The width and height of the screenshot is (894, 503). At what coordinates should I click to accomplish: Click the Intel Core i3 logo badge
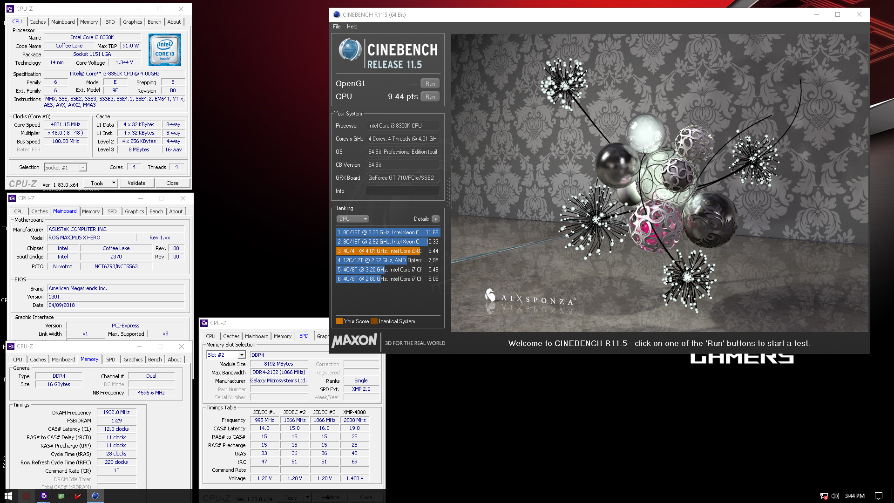coord(165,50)
